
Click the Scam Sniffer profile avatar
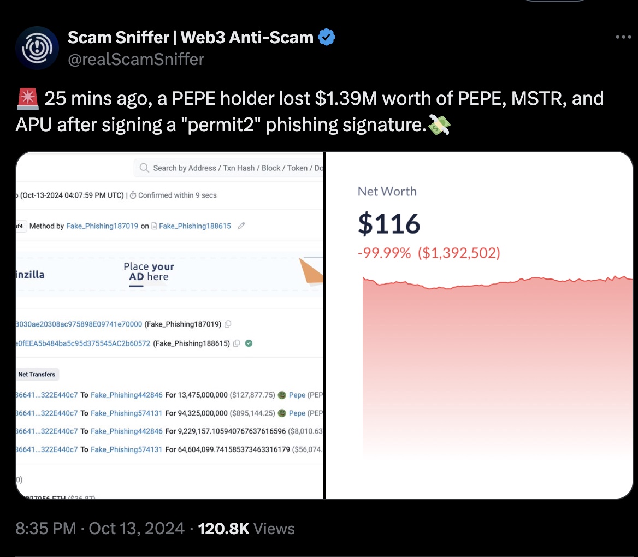click(37, 48)
